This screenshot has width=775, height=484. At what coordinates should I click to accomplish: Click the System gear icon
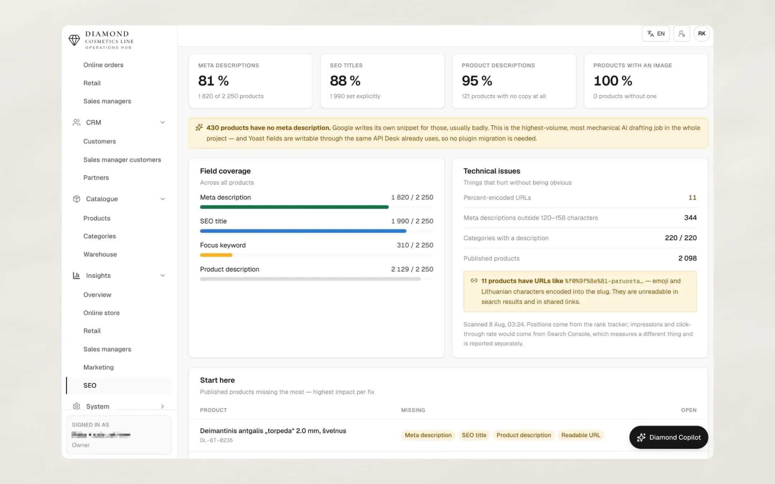76,406
